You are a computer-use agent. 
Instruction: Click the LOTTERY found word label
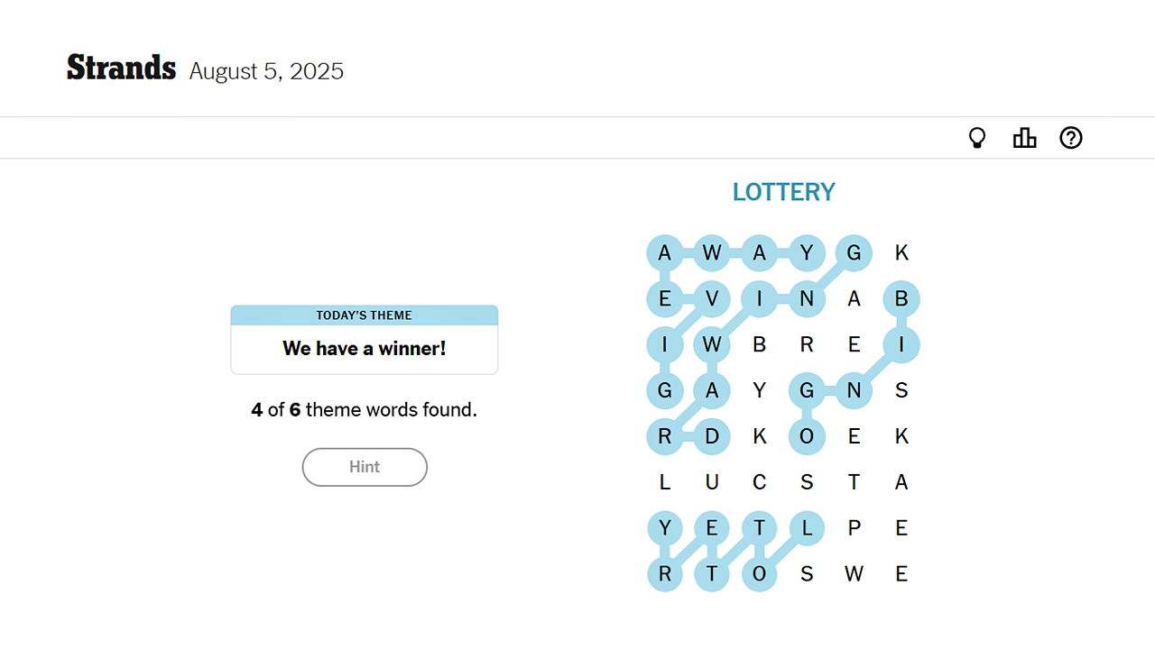pos(783,192)
